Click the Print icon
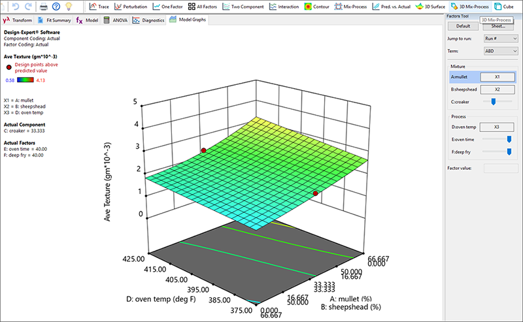This screenshot has height=322, width=523. (43, 7)
